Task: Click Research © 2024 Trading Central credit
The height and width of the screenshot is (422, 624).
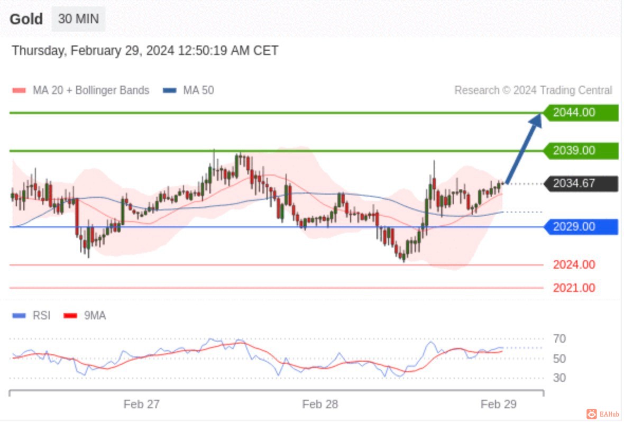Action: tap(533, 90)
